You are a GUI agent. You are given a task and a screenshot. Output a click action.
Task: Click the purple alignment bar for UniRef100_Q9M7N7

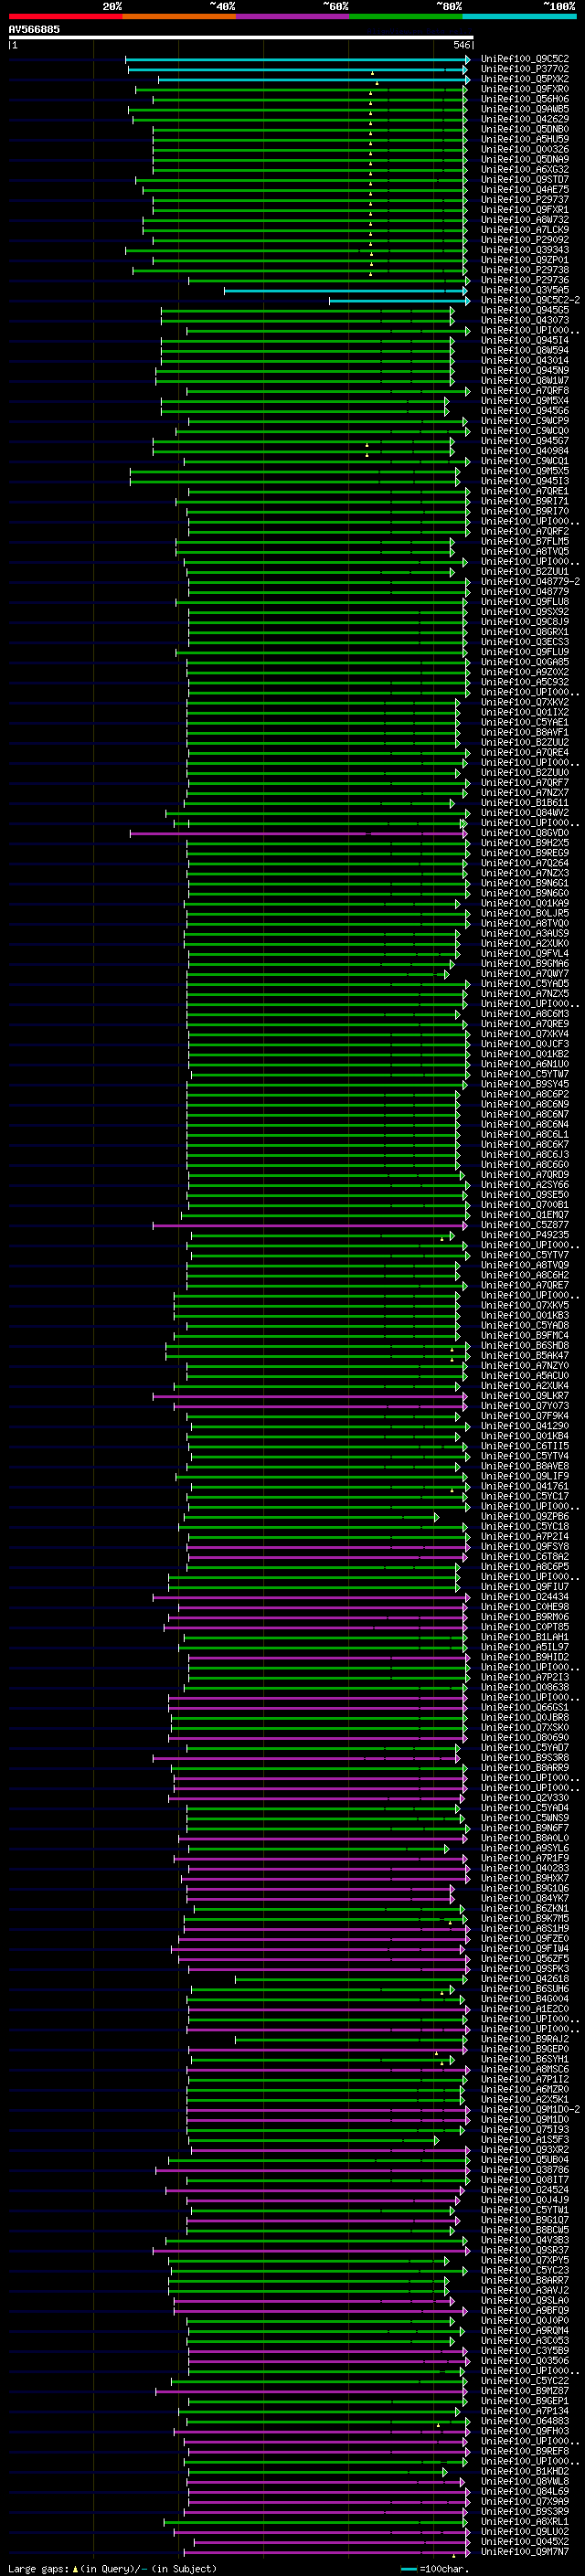(326, 2551)
